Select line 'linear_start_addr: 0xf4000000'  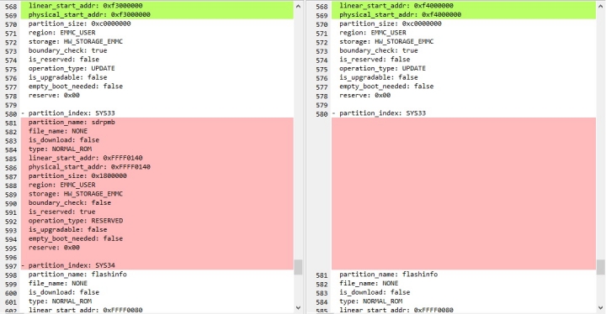click(x=396, y=6)
